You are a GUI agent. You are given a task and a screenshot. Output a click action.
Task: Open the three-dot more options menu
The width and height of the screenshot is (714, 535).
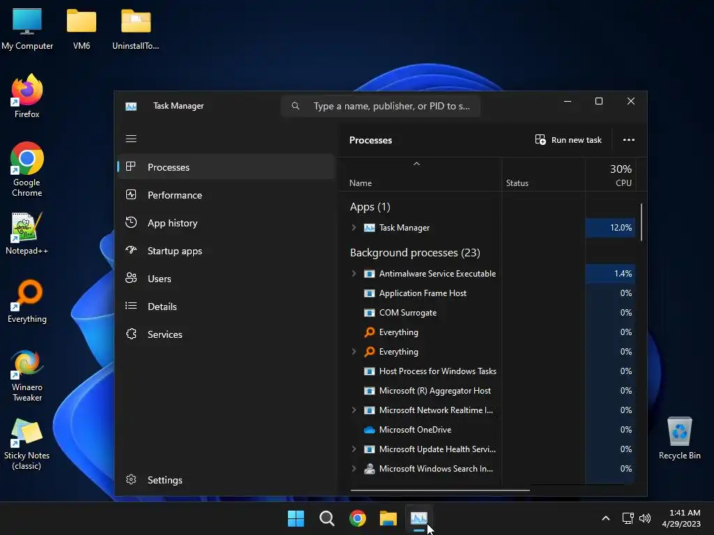coord(629,139)
